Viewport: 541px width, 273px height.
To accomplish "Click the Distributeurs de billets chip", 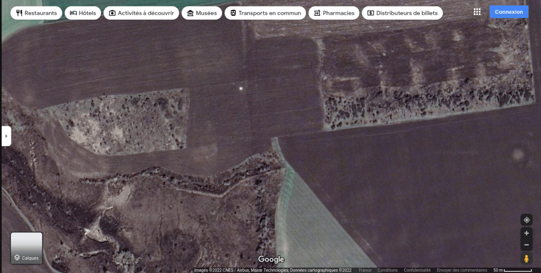I will [x=402, y=13].
